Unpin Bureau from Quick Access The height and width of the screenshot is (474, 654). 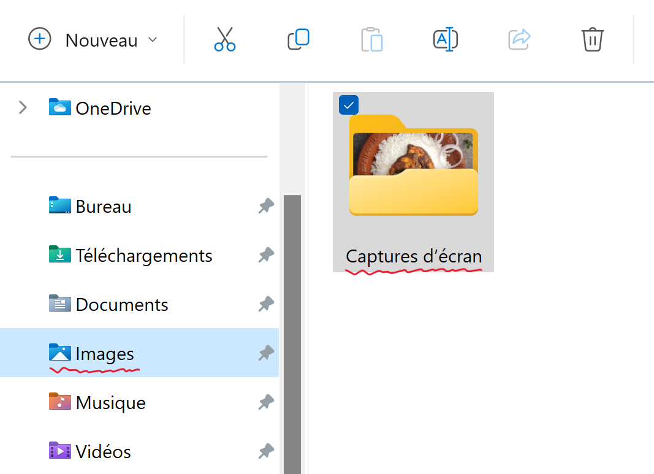tap(266, 206)
